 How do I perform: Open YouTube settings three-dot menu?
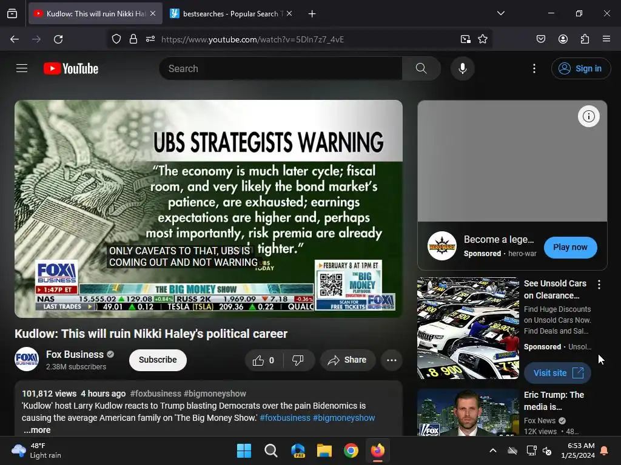tap(534, 68)
